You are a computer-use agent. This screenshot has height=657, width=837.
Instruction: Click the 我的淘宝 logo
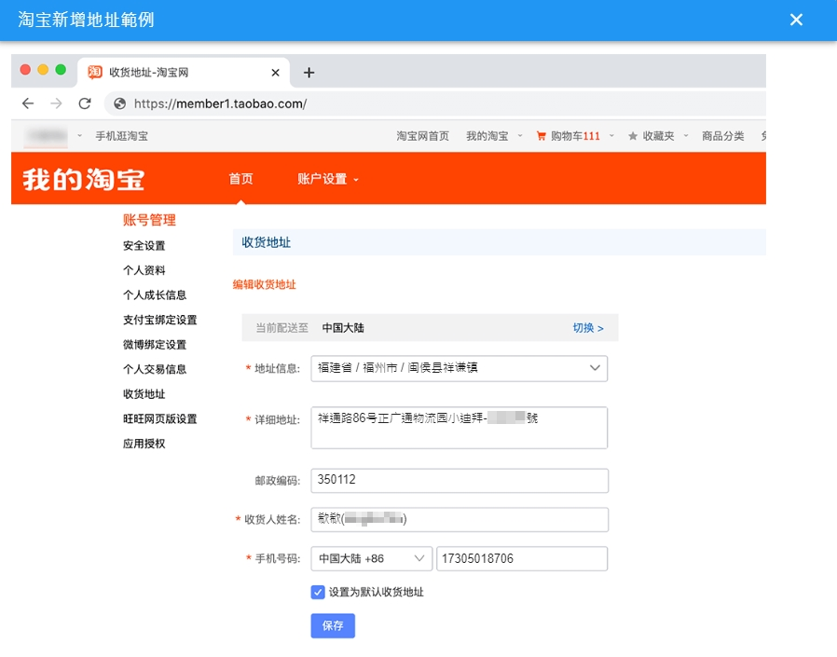83,179
